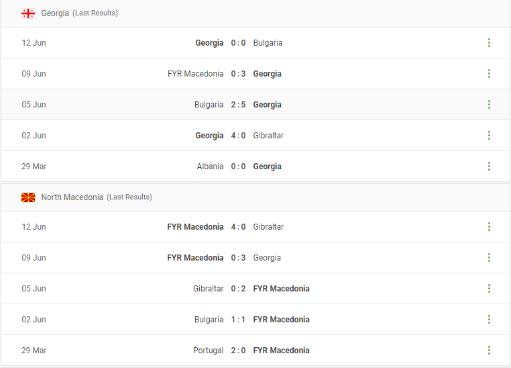Screen dimensions: 511x368
Task: Open options for 09 Jun match under North Macedonia
Action: click(x=489, y=258)
